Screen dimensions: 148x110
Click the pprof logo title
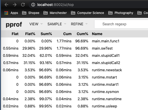pyautogui.click(x=14, y=25)
